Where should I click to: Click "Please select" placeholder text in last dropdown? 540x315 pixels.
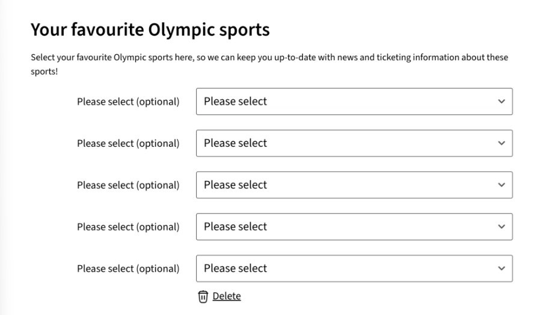click(235, 269)
